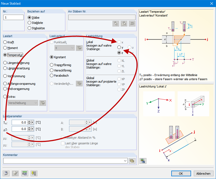Select the Extra load type
The width and height of the screenshot is (216, 179).
coord(5,96)
